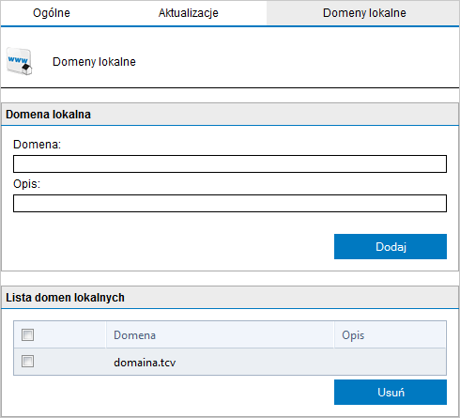The height and width of the screenshot is (418, 460).
Task: Toggle the select-all checkbox in table header
Action: click(27, 334)
